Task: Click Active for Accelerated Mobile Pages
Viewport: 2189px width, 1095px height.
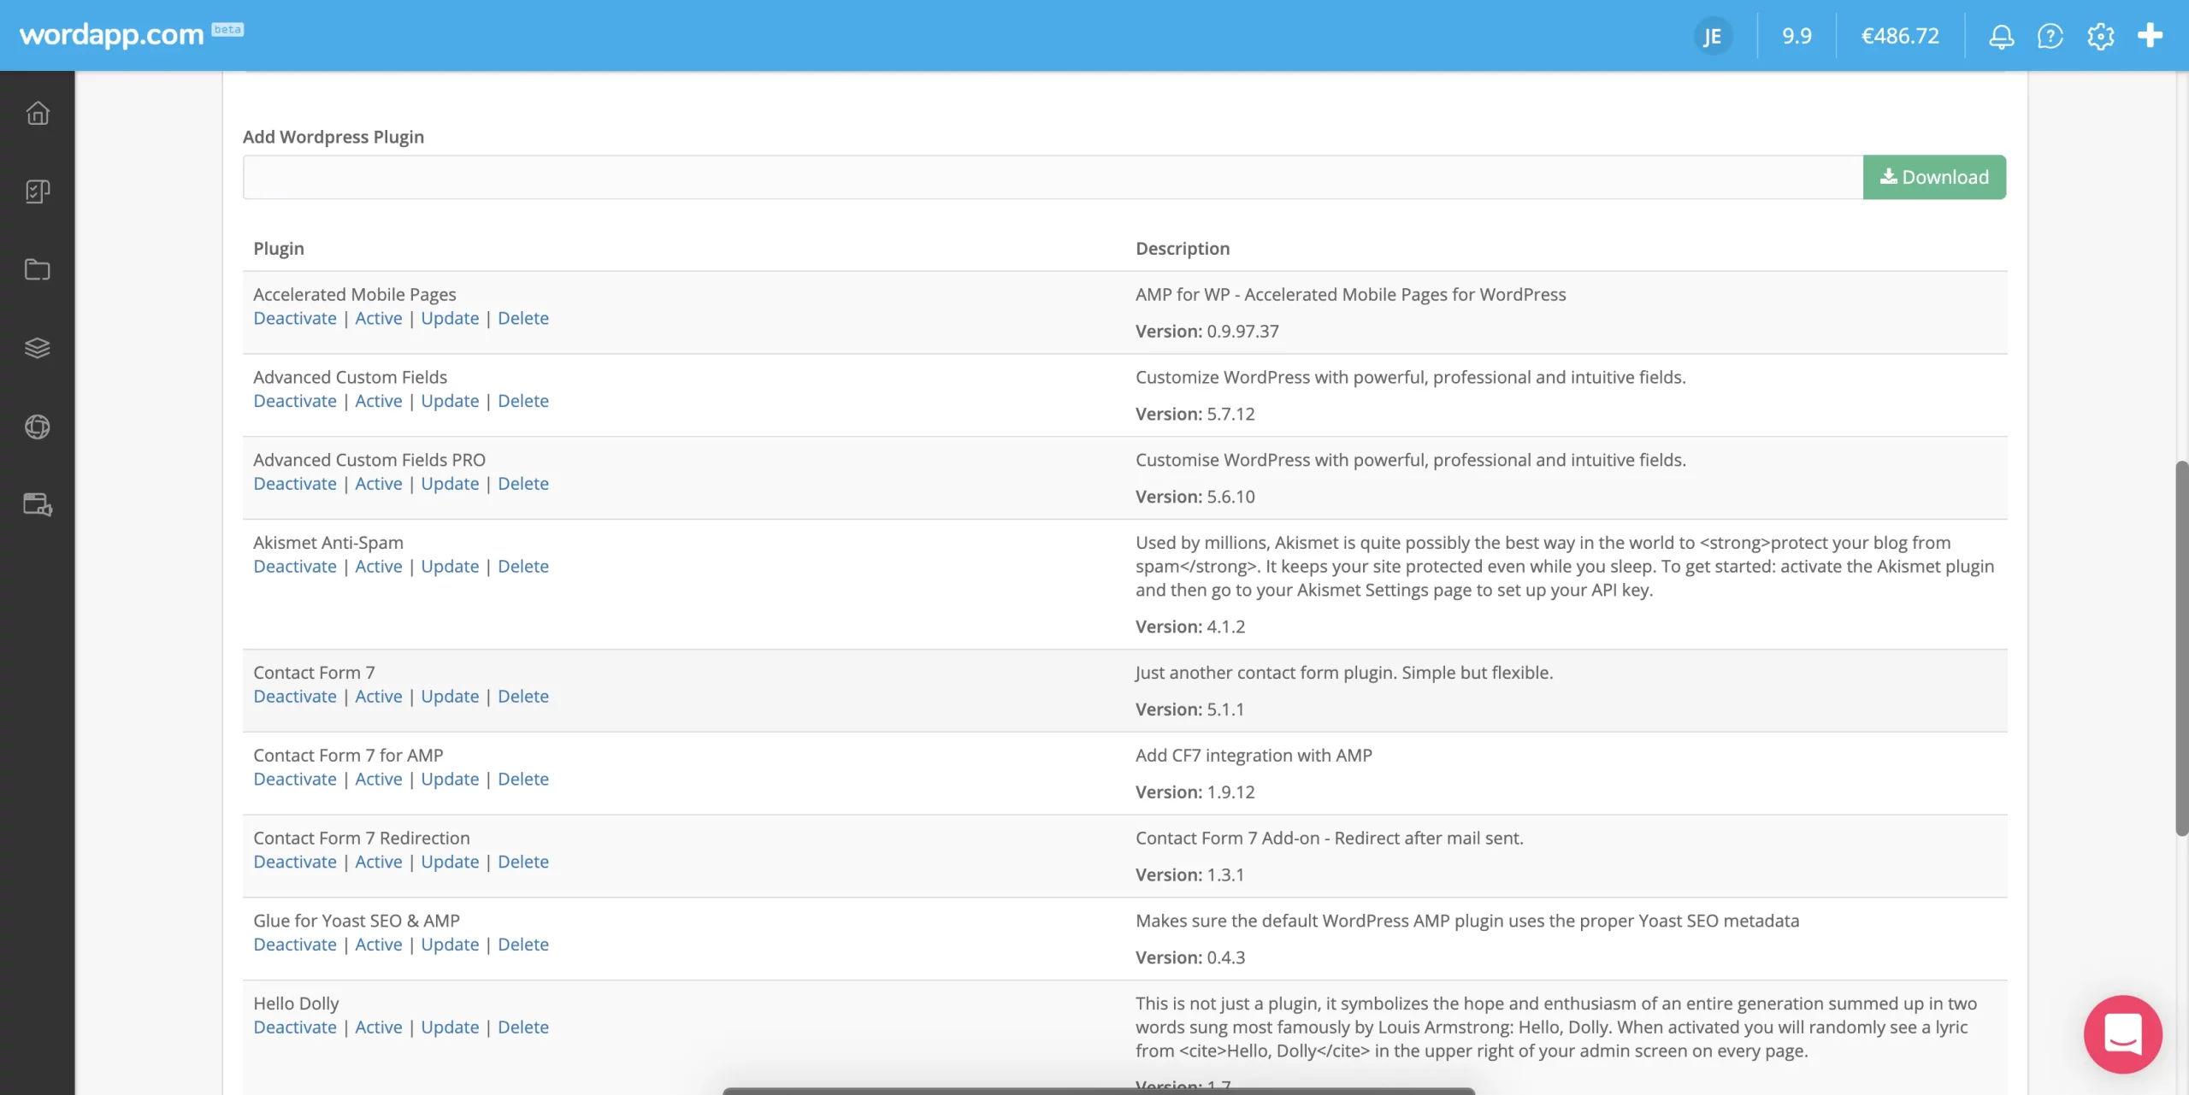Action: coord(379,318)
